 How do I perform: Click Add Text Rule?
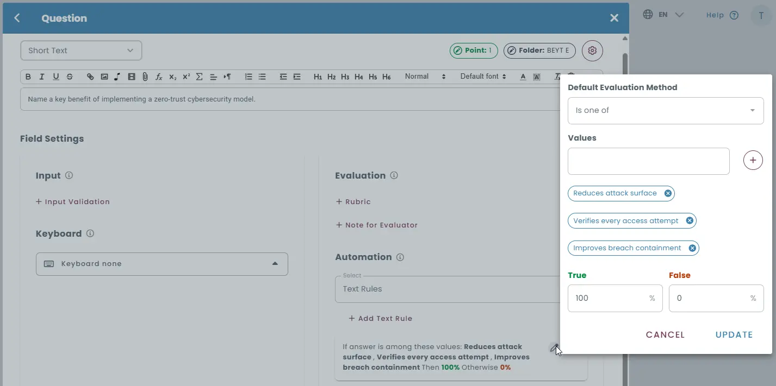tap(380, 318)
